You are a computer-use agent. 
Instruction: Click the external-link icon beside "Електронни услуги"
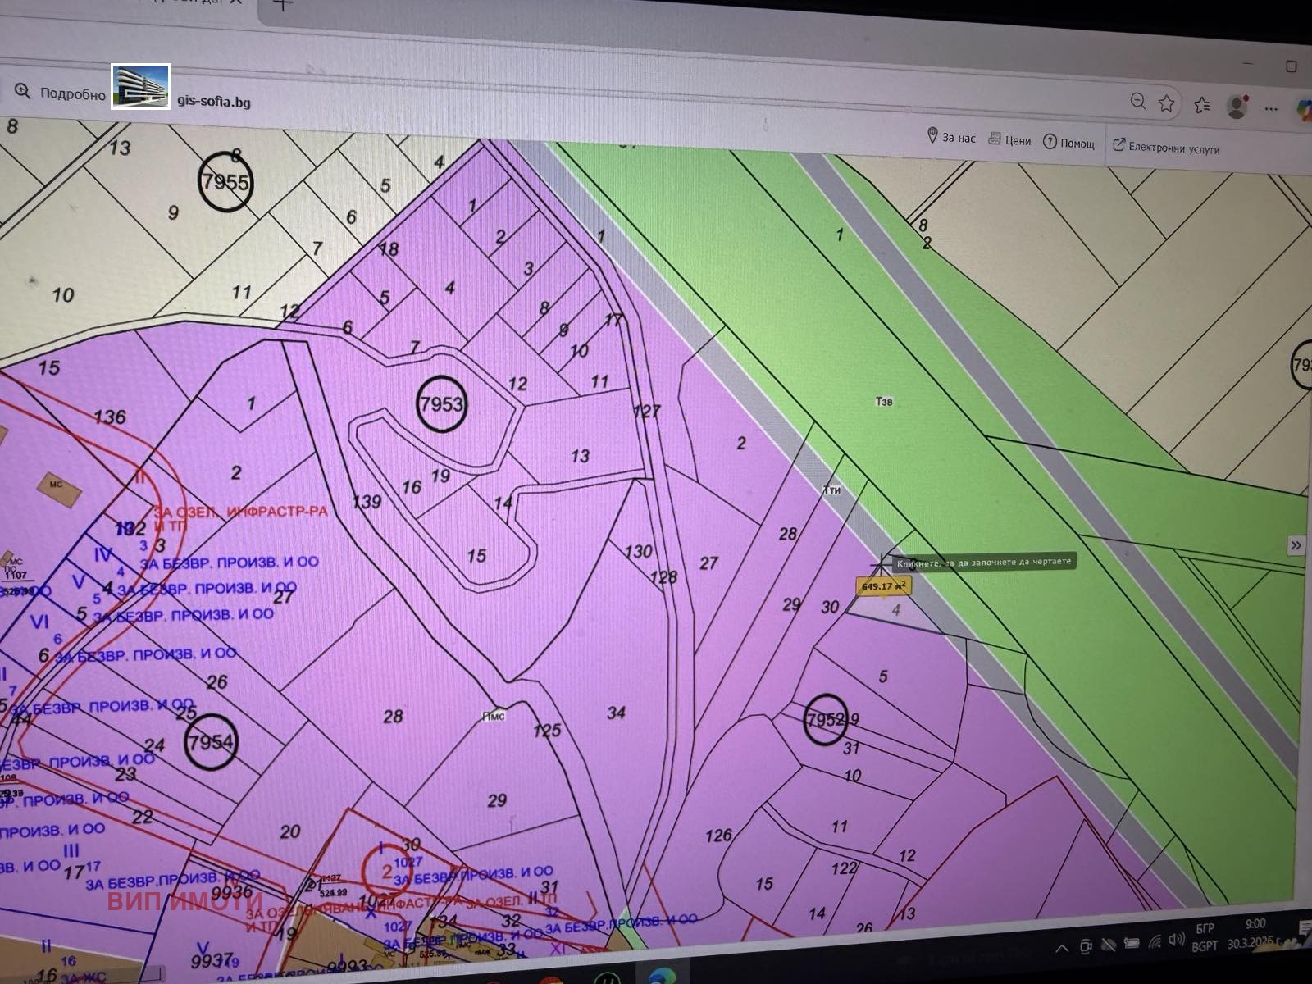(x=1118, y=145)
